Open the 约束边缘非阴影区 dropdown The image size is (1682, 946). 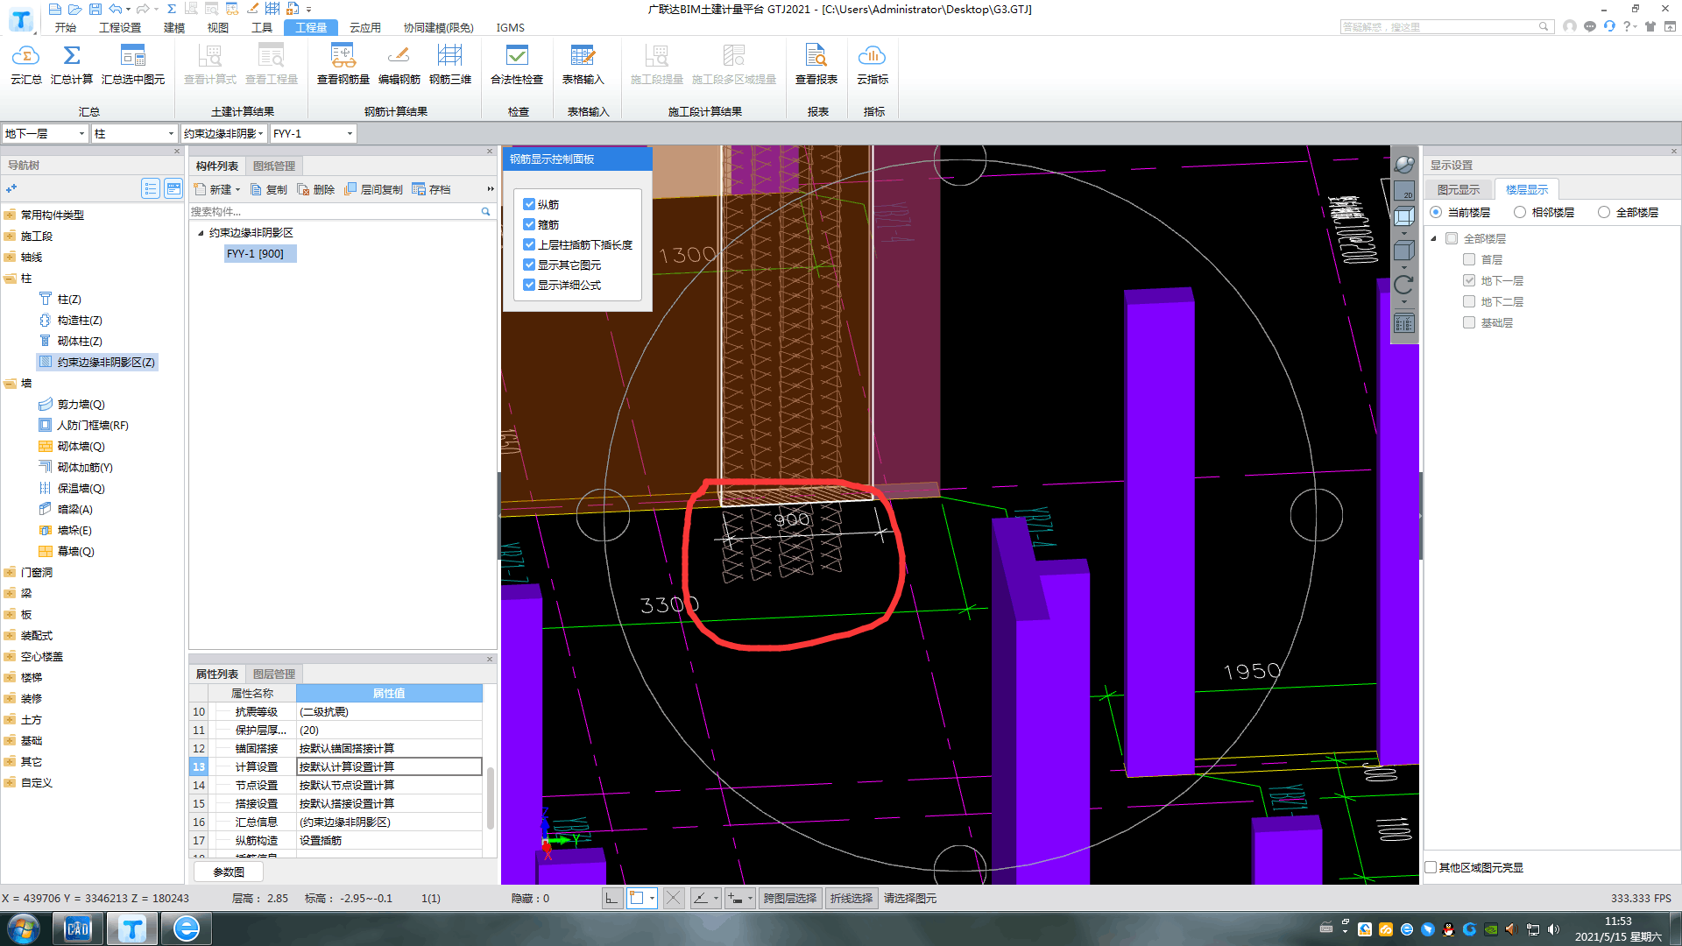[x=261, y=133]
